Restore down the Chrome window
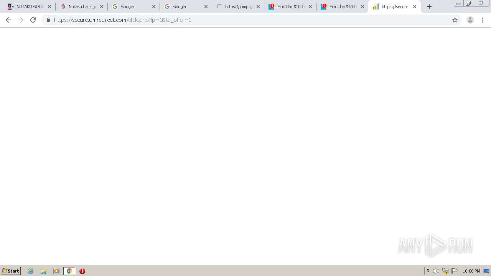Image resolution: width=491 pixels, height=276 pixels. pyautogui.click(x=468, y=3)
